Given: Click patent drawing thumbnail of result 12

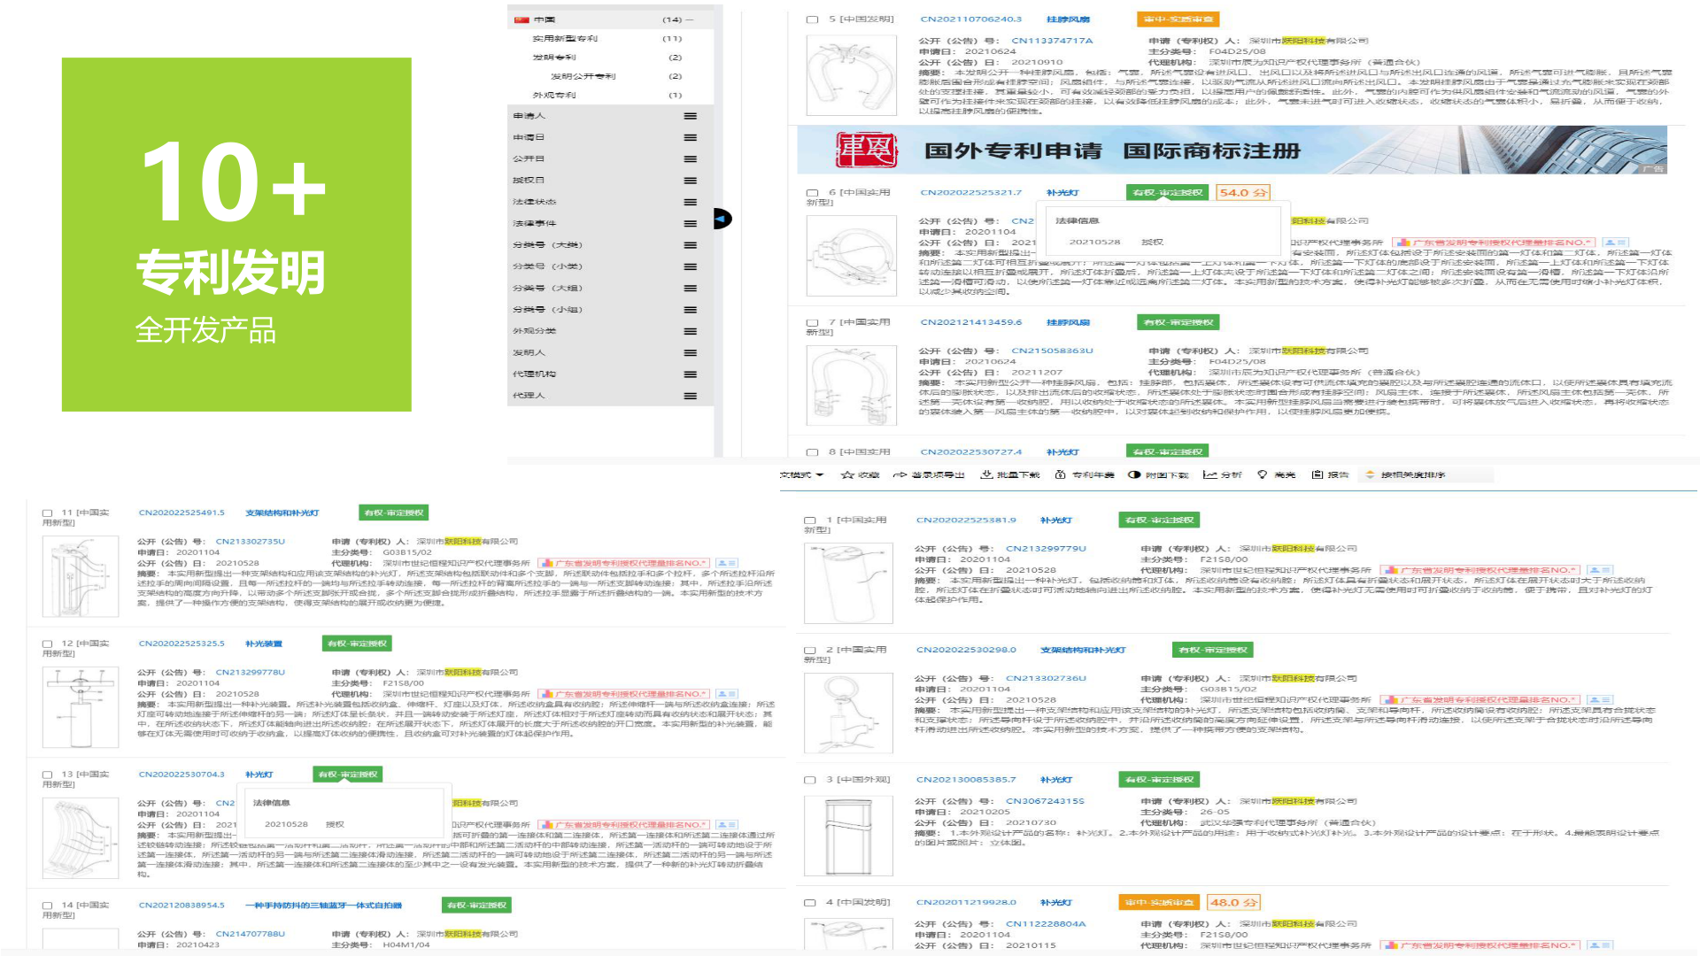Looking at the screenshot, I should pos(81,707).
